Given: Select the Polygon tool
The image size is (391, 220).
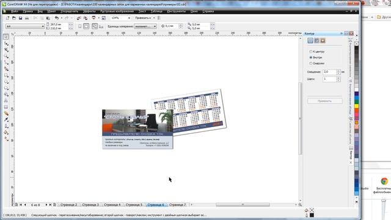Looking at the screenshot, I should tap(6, 88).
